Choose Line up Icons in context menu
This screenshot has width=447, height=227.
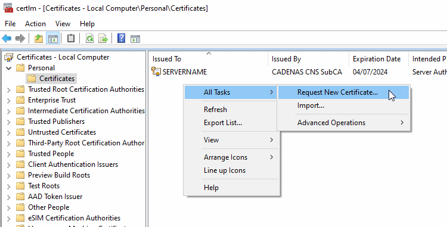[x=232, y=170]
